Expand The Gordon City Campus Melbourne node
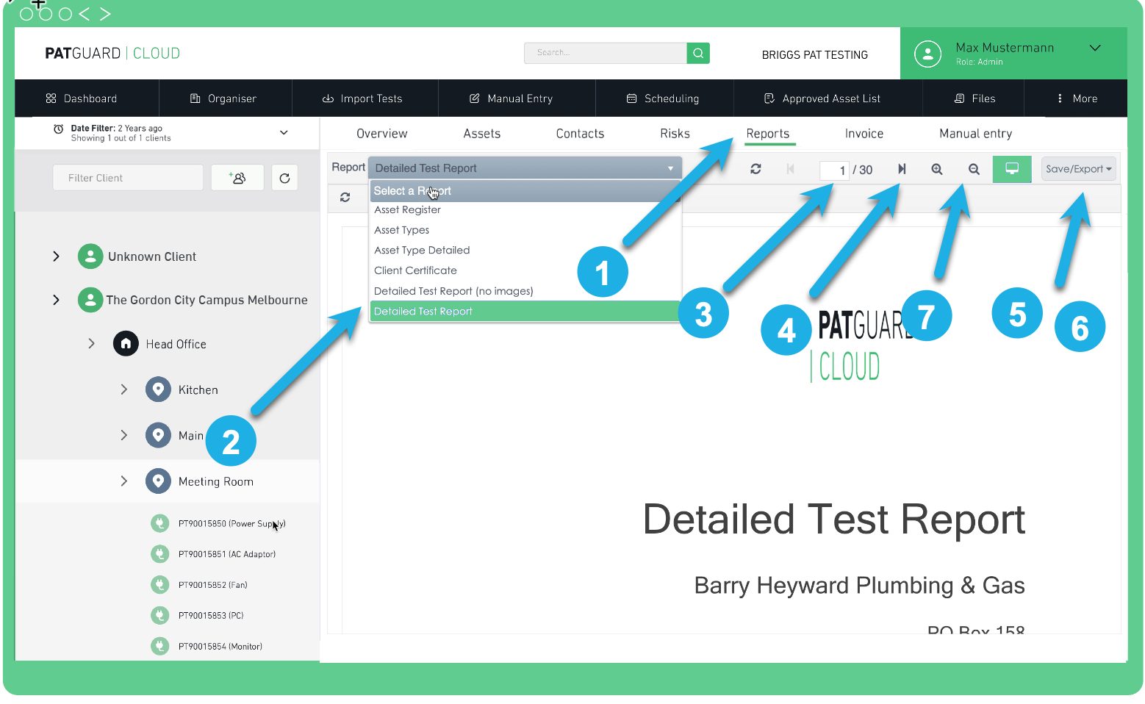This screenshot has height=704, width=1145. (x=56, y=300)
